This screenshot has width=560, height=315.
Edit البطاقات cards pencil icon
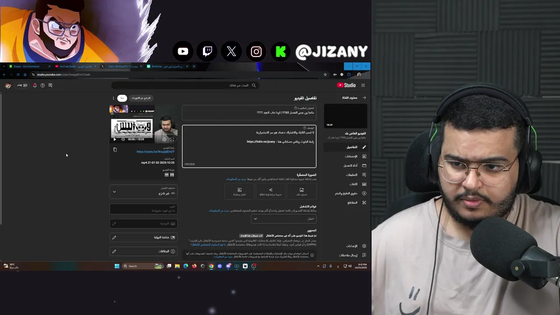point(114,251)
